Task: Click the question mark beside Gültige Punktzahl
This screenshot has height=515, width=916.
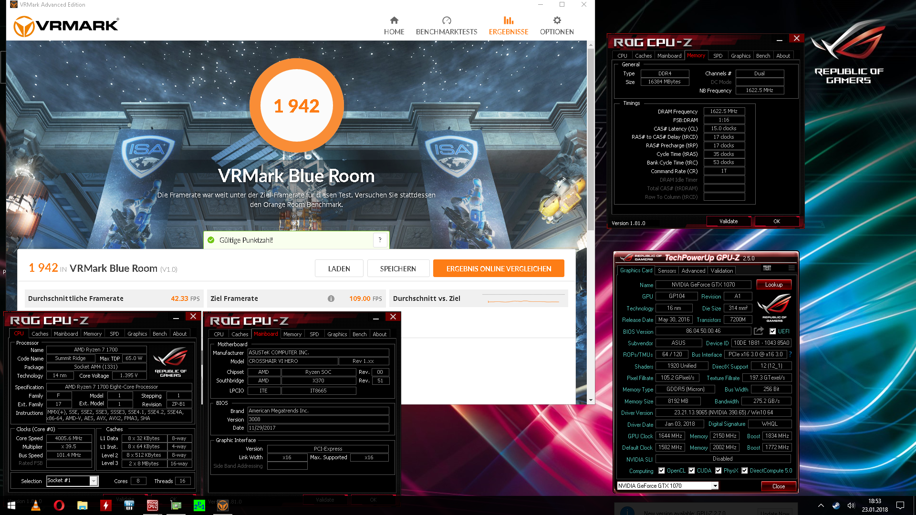Action: [x=380, y=240]
